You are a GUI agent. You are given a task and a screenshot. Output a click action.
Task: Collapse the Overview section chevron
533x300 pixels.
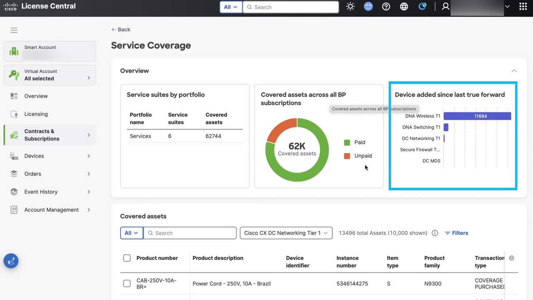coord(514,71)
